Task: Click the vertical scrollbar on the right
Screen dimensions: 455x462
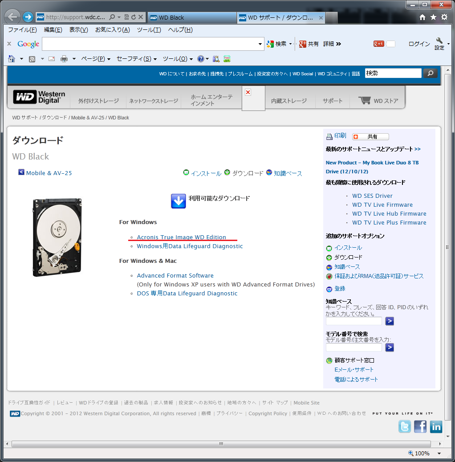Action: pyautogui.click(x=447, y=247)
